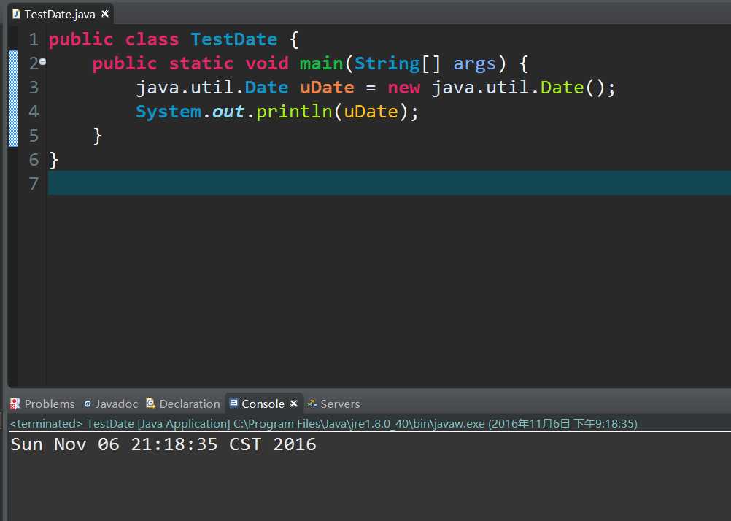
Task: Click the main method name
Action: pyautogui.click(x=321, y=63)
